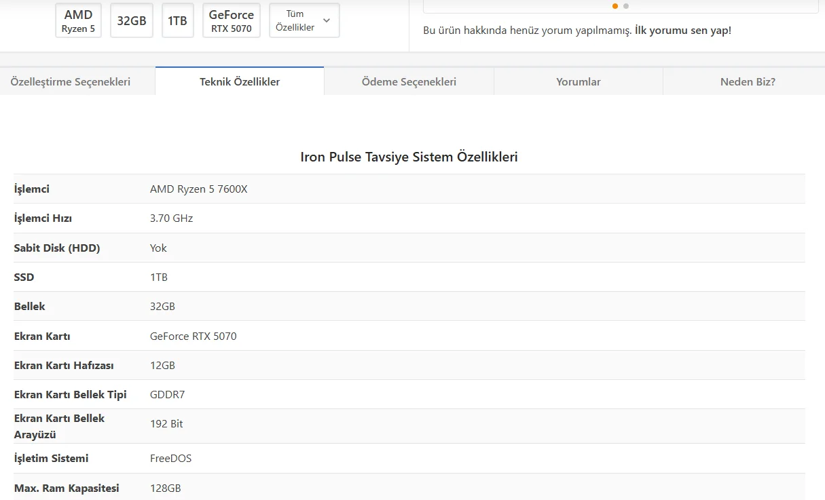Click the İşletim Sistemi label

tap(52, 459)
